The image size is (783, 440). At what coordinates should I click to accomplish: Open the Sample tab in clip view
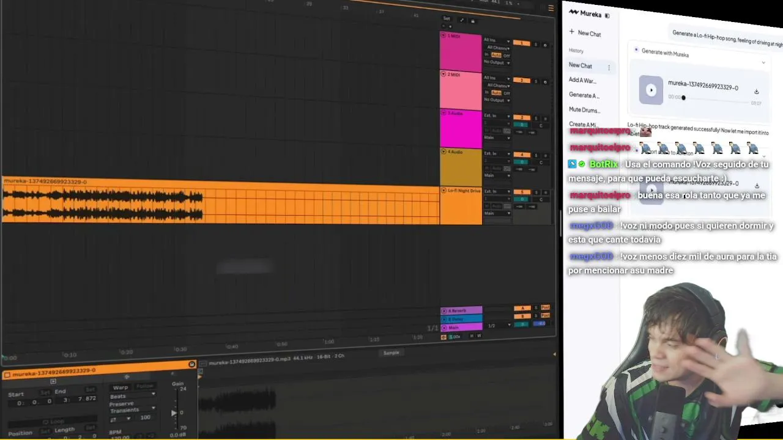[x=391, y=353]
